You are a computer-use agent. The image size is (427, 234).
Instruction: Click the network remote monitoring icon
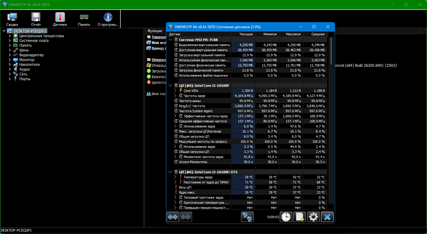point(247,217)
